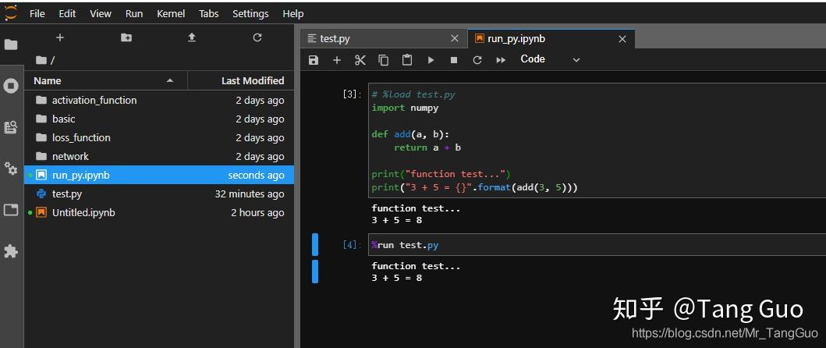Open the network folder
Screen dimensions: 826x348
click(x=159, y=156)
